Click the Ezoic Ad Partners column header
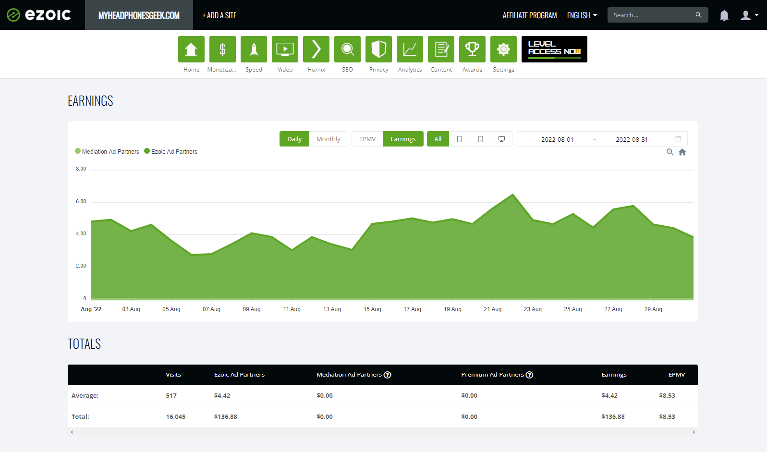 tap(239, 375)
